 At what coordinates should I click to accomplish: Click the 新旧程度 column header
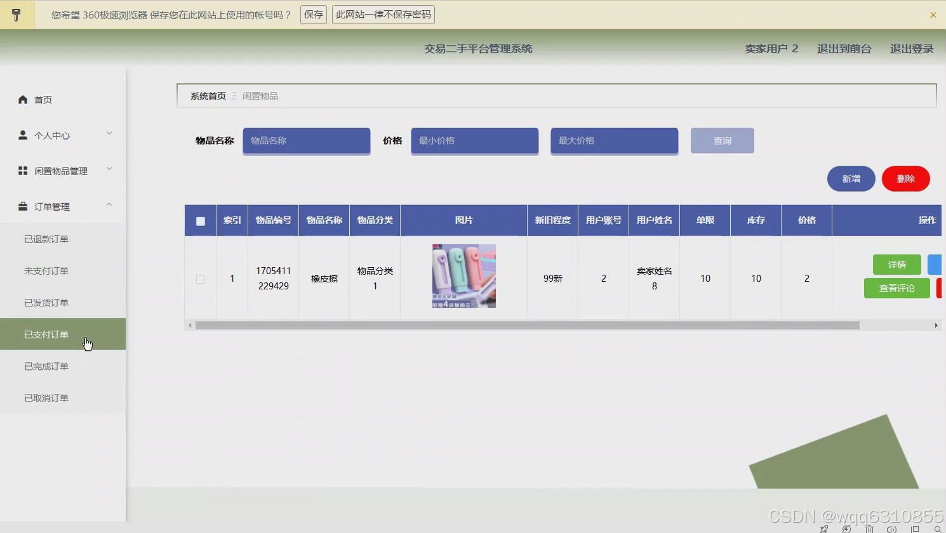[x=553, y=220]
